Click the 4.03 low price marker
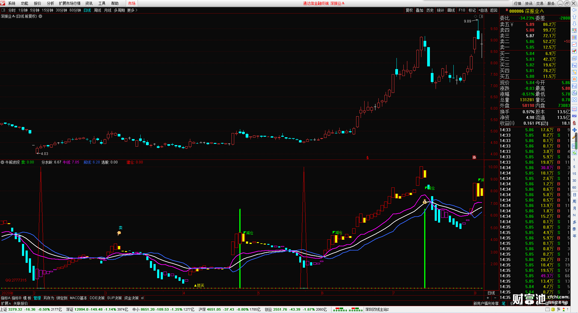Viewport: 578px width, 313px height. (x=44, y=153)
